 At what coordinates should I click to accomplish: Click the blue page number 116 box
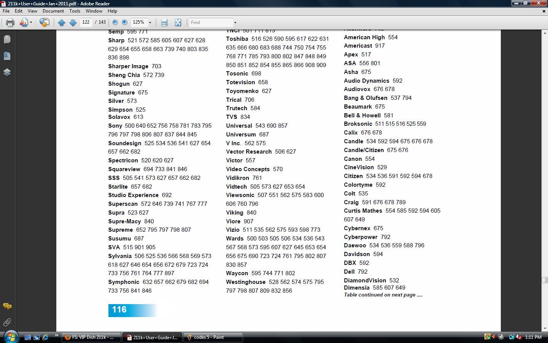pyautogui.click(x=132, y=310)
